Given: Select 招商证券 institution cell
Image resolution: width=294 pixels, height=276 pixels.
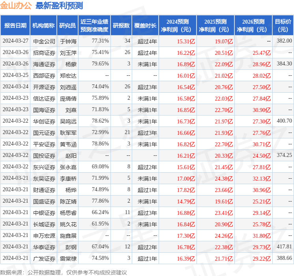Looking at the screenshot, I should pyautogui.click(x=44, y=53).
